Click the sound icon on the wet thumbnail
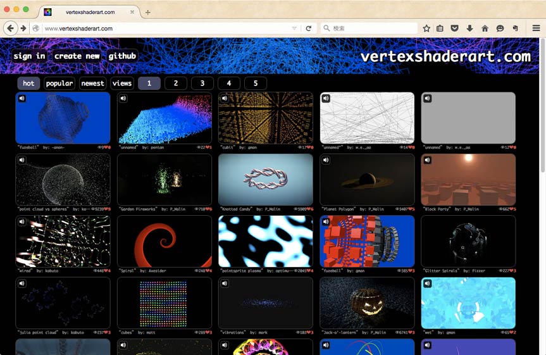 (x=427, y=283)
